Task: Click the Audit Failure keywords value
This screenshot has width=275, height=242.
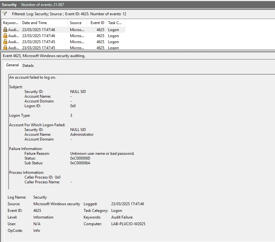Action: (122, 217)
